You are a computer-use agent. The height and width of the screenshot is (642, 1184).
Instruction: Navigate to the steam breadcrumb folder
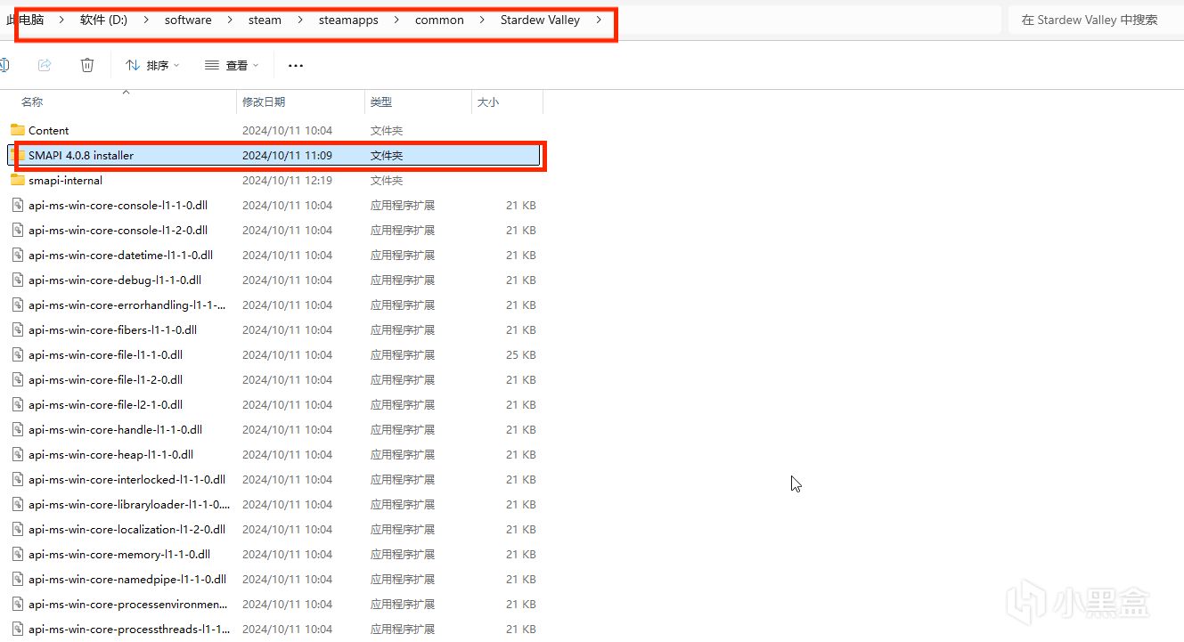tap(265, 20)
